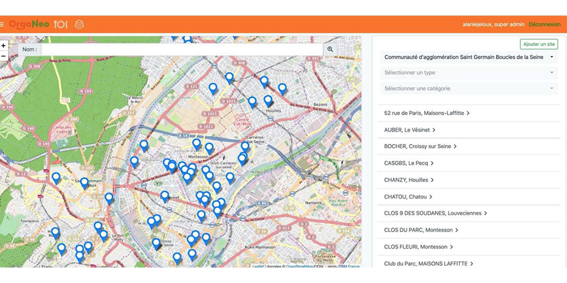This screenshot has height=283, width=567.
Task: Click the stacked layers icon in the header
Action: coord(79,25)
